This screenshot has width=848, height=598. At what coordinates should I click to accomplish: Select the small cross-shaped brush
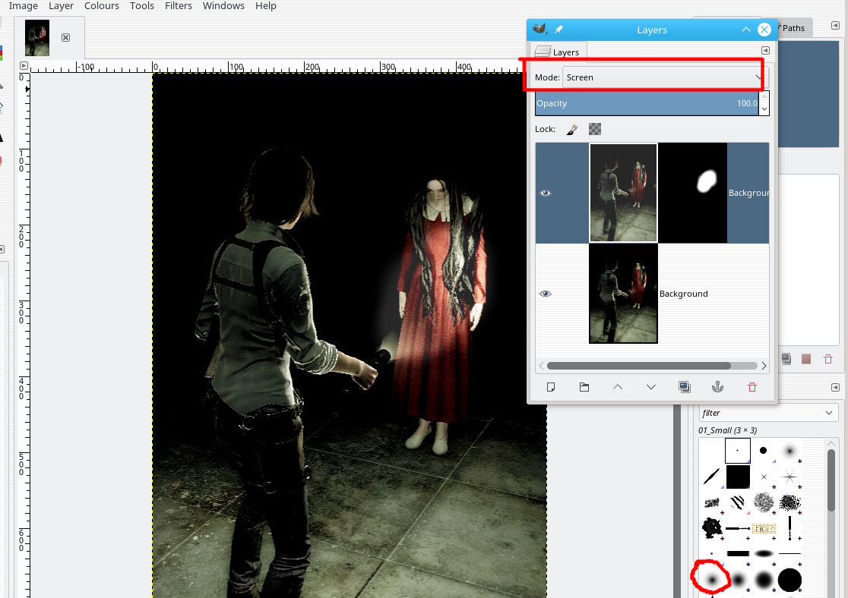764,477
